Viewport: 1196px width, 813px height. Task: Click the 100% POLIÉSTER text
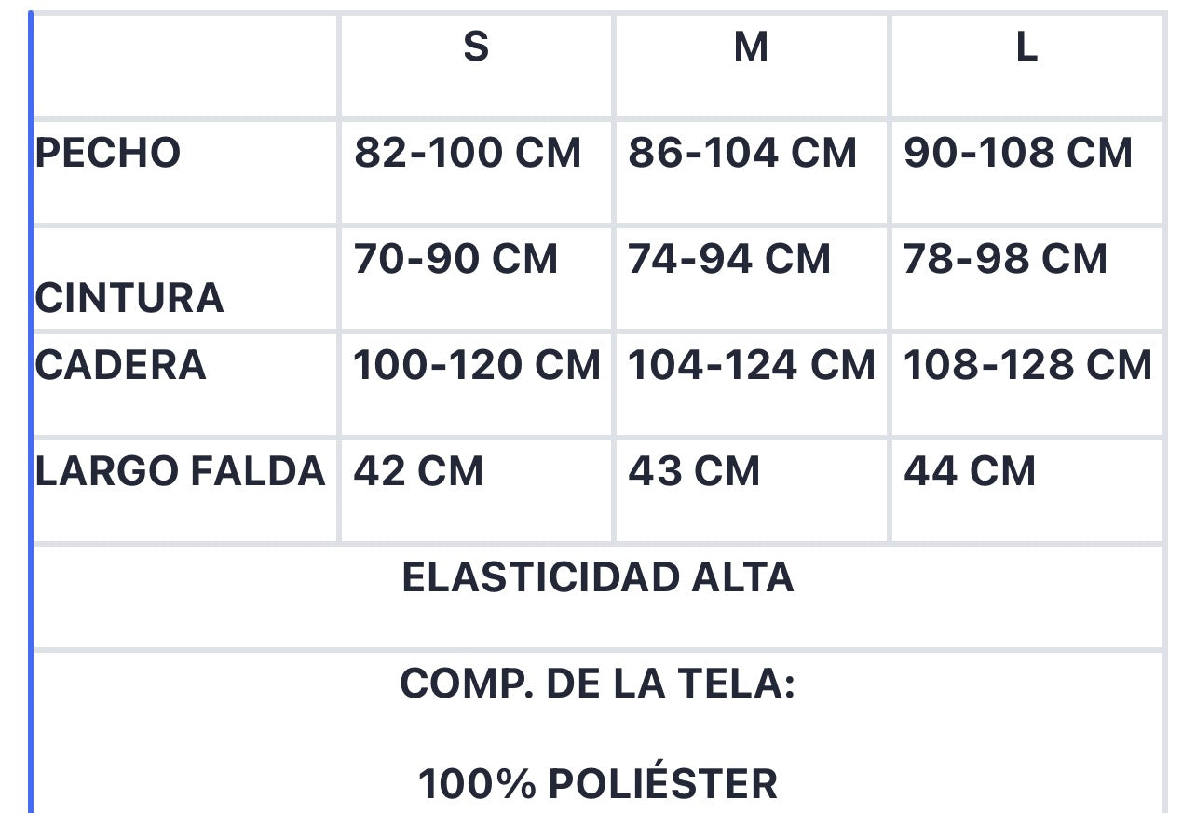[x=598, y=783]
